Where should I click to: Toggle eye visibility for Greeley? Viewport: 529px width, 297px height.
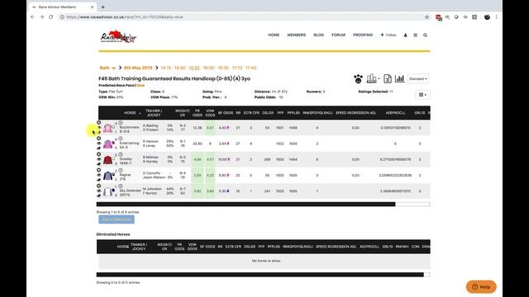pyautogui.click(x=99, y=159)
